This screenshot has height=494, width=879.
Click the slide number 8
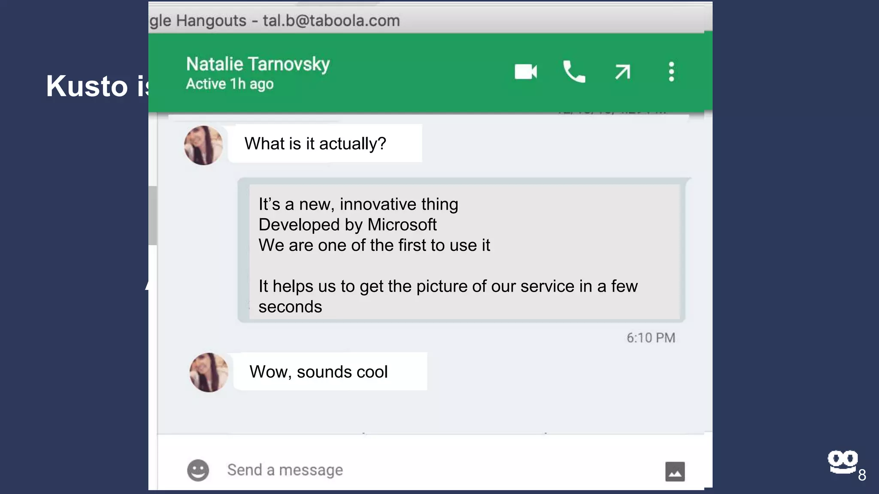coord(862,475)
